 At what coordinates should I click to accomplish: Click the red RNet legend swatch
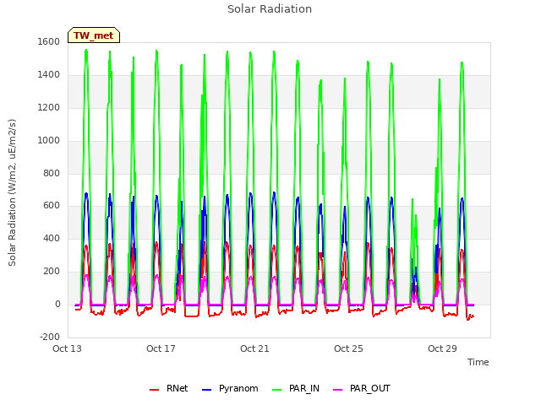click(x=154, y=390)
